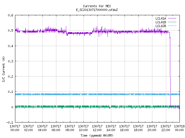
Task: Click the 0.1 y-axis tick label
Action: pos(10,92)
